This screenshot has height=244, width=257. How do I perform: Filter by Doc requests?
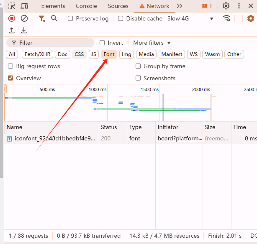[x=62, y=54]
